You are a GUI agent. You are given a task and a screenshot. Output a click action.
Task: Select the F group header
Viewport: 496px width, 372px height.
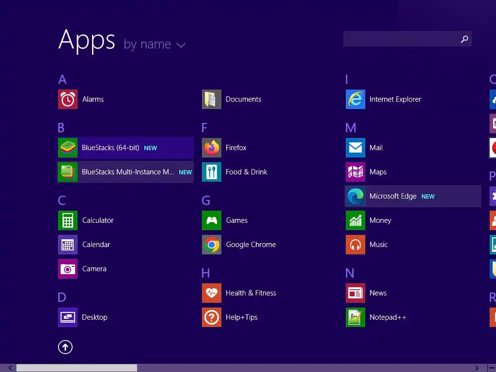pos(204,128)
